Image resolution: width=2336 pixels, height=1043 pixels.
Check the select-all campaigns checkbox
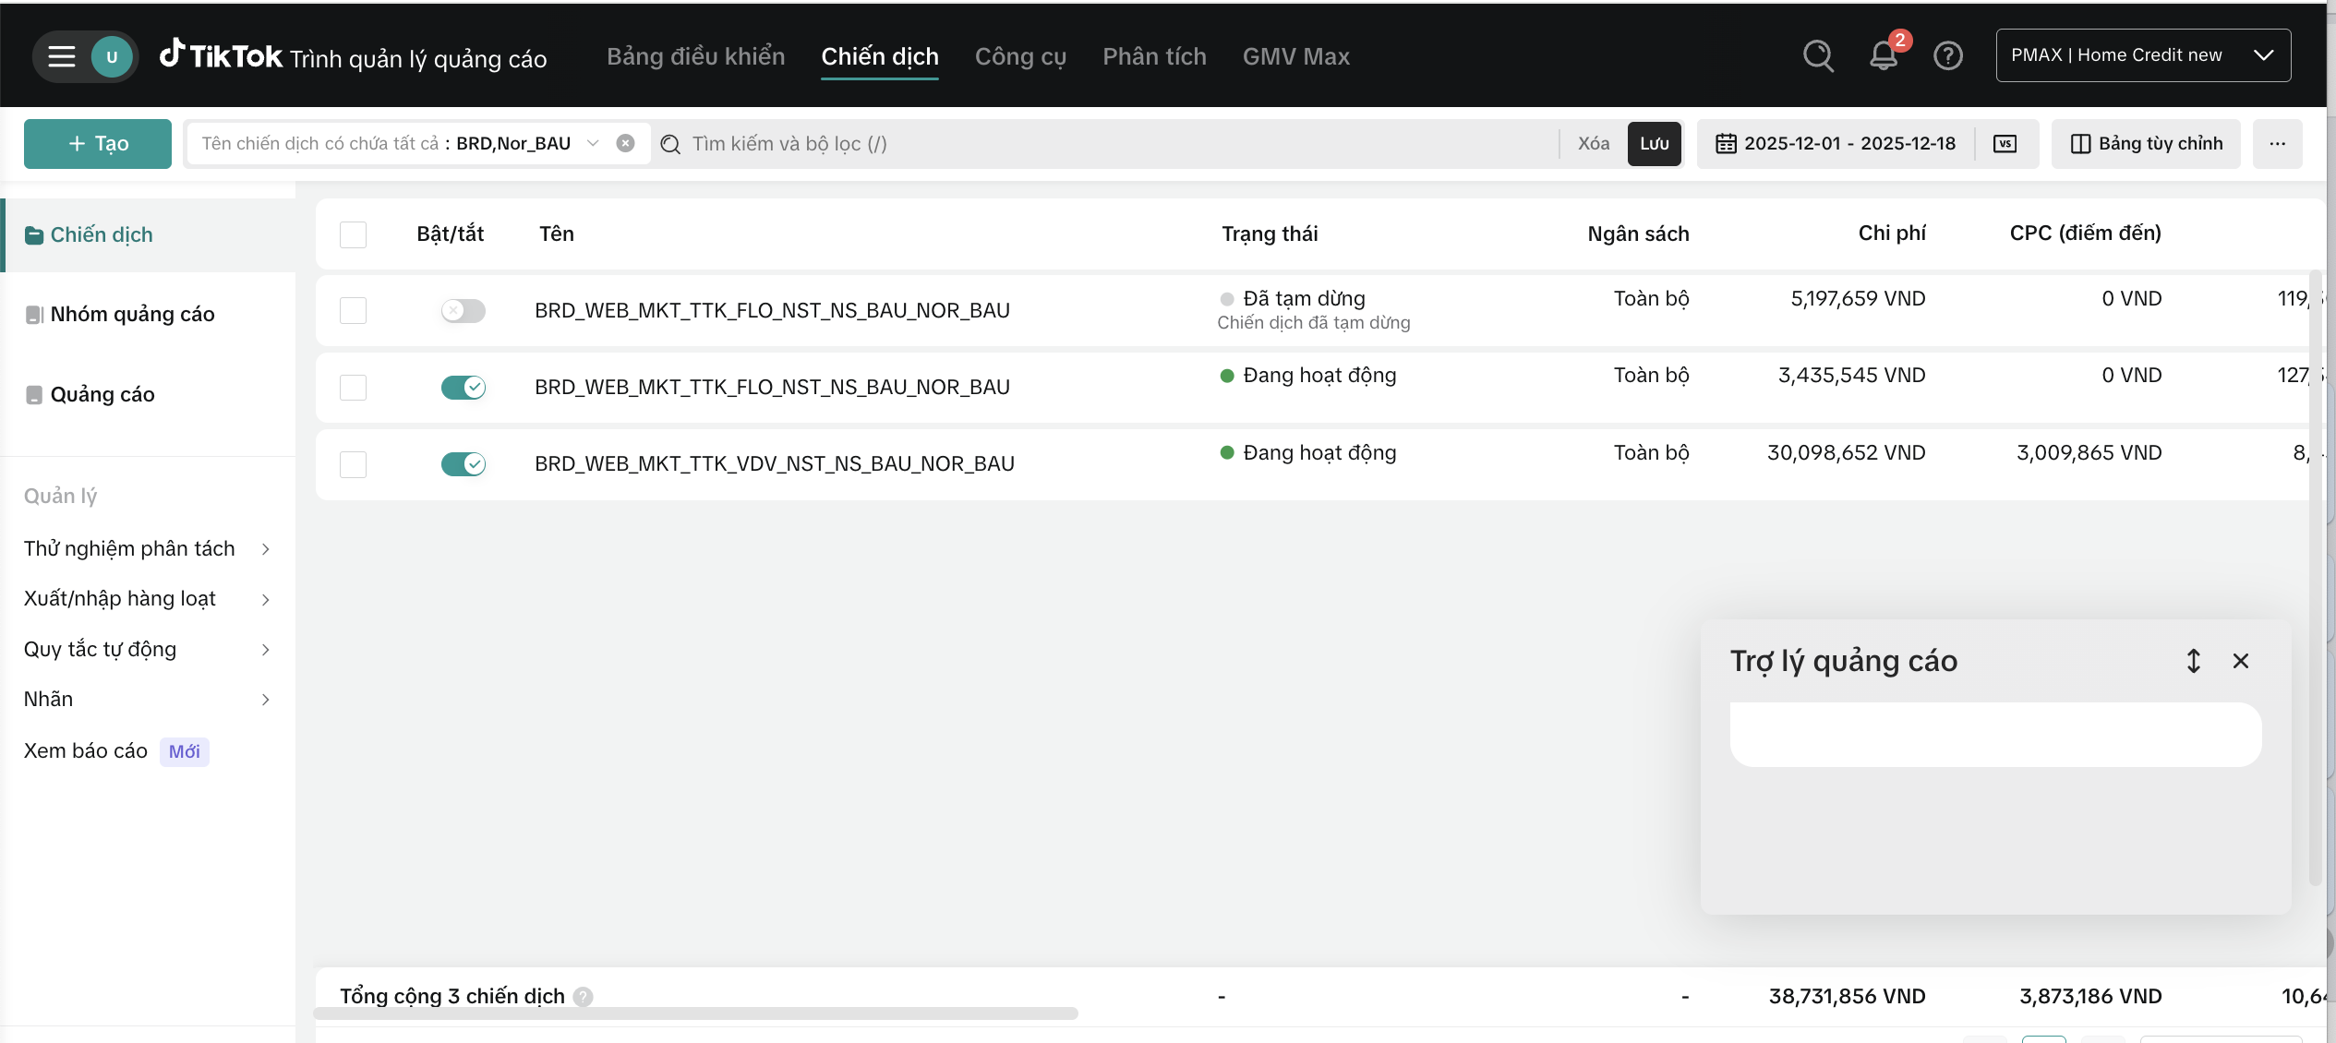pos(353,234)
